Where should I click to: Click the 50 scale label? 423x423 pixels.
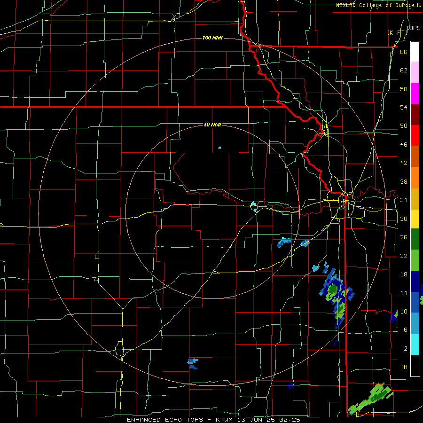tap(404, 126)
